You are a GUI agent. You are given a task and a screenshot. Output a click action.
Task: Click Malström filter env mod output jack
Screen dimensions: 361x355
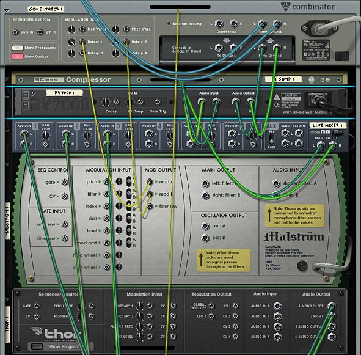click(150, 206)
